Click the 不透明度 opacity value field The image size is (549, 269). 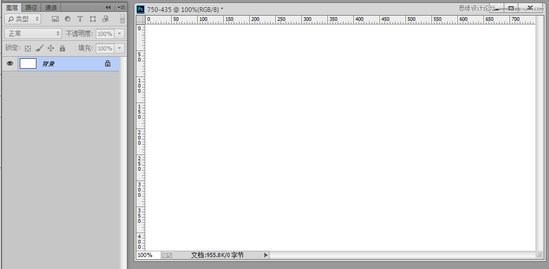tap(105, 34)
